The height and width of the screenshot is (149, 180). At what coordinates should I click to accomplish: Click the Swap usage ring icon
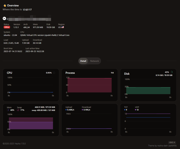click(x=18, y=110)
